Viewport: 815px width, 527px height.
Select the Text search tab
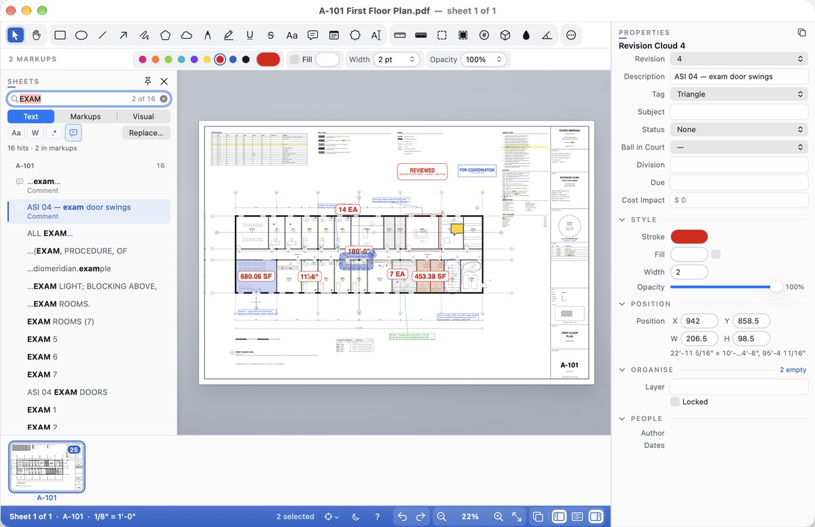click(31, 117)
